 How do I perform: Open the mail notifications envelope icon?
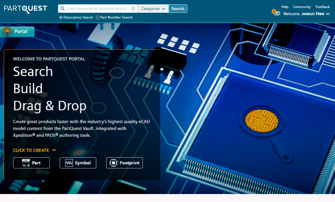tap(277, 13)
